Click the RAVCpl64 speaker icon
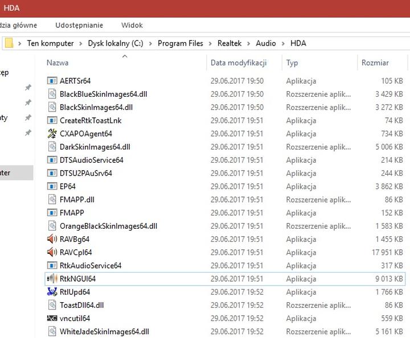 [x=52, y=252]
